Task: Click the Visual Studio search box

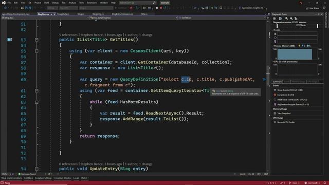Action: click(x=137, y=3)
